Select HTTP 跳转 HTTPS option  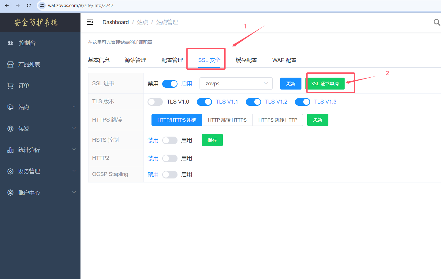click(x=227, y=120)
